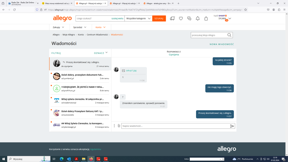Screen dimensions: 288x162
Task: Expand the Zakupy menu
Action: [x=59, y=27]
